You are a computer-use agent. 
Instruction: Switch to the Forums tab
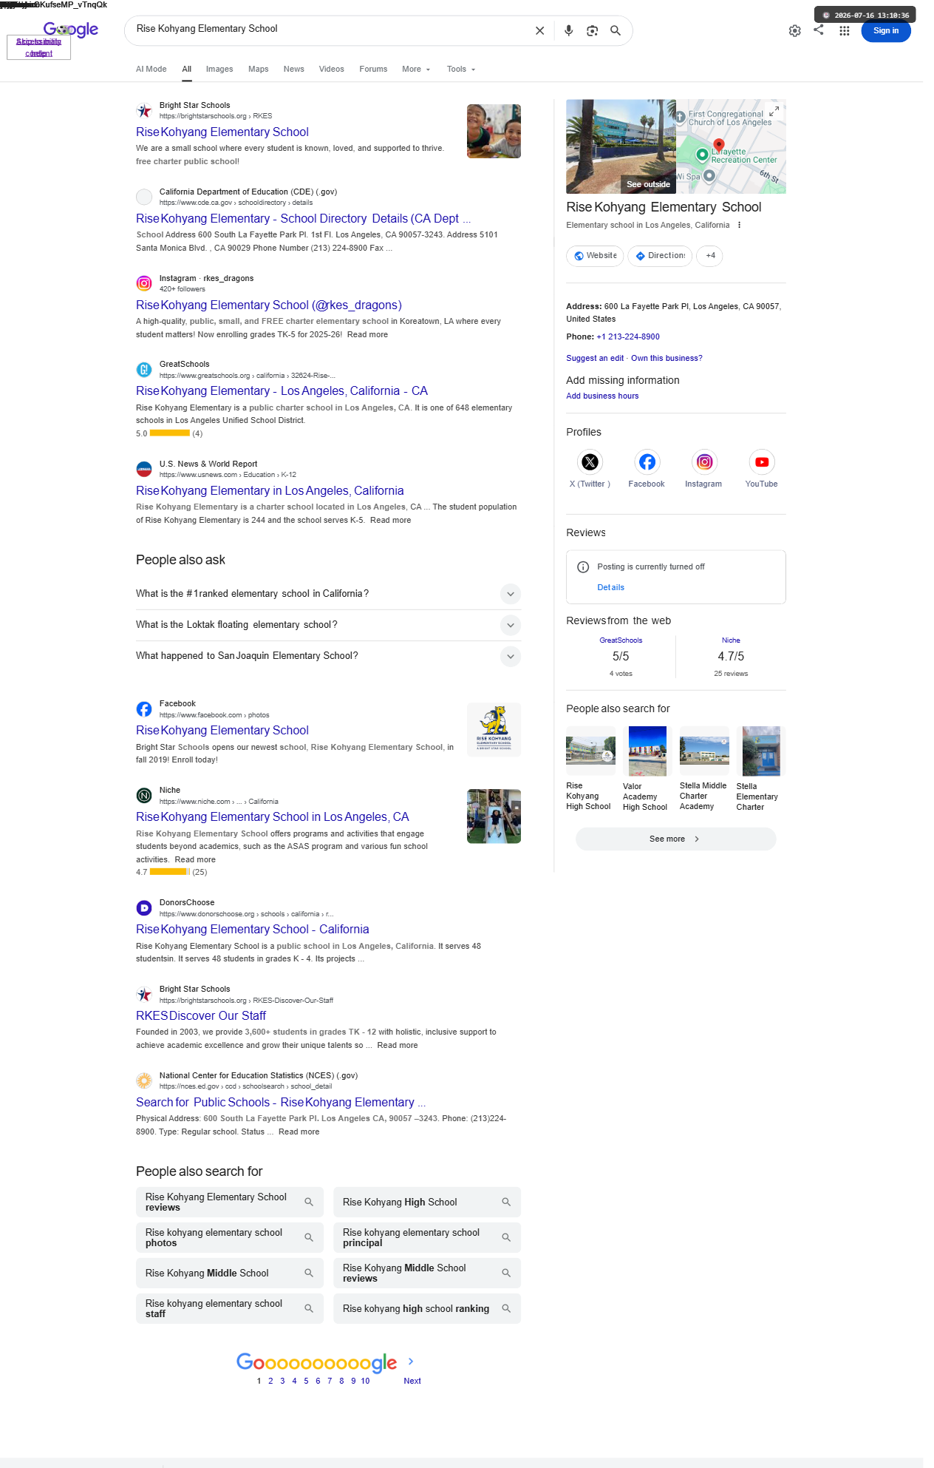pyautogui.click(x=373, y=70)
